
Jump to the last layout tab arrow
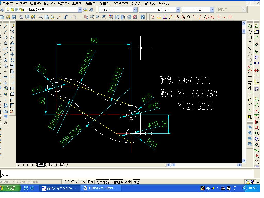point(33,165)
